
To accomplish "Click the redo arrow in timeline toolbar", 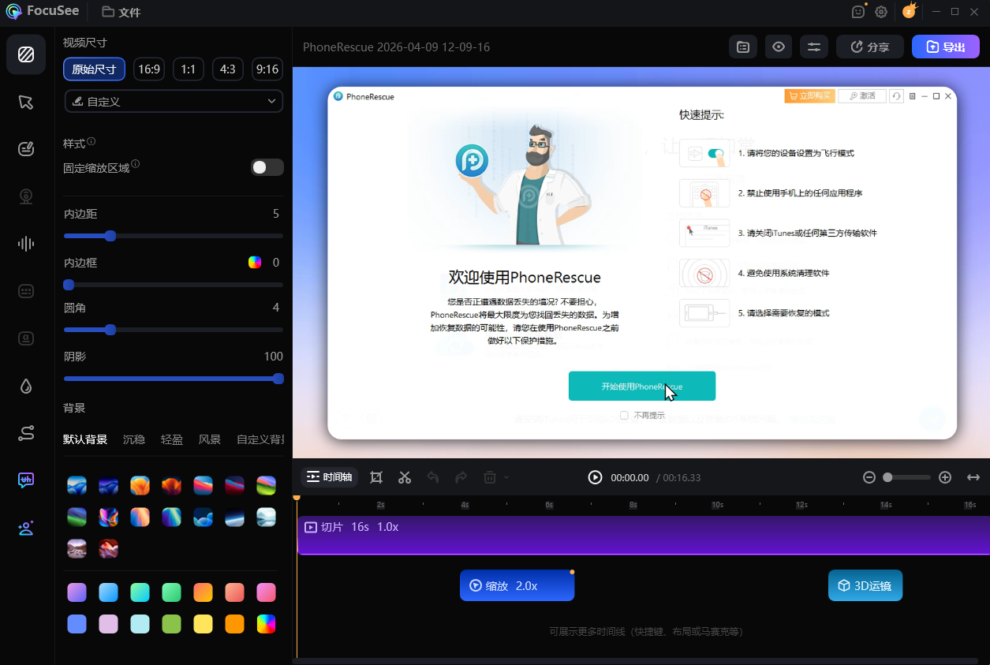I will click(x=461, y=477).
